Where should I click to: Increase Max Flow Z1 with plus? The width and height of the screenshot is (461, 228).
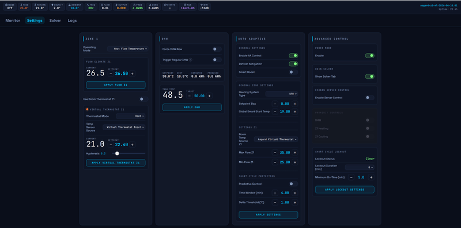tap(295, 153)
